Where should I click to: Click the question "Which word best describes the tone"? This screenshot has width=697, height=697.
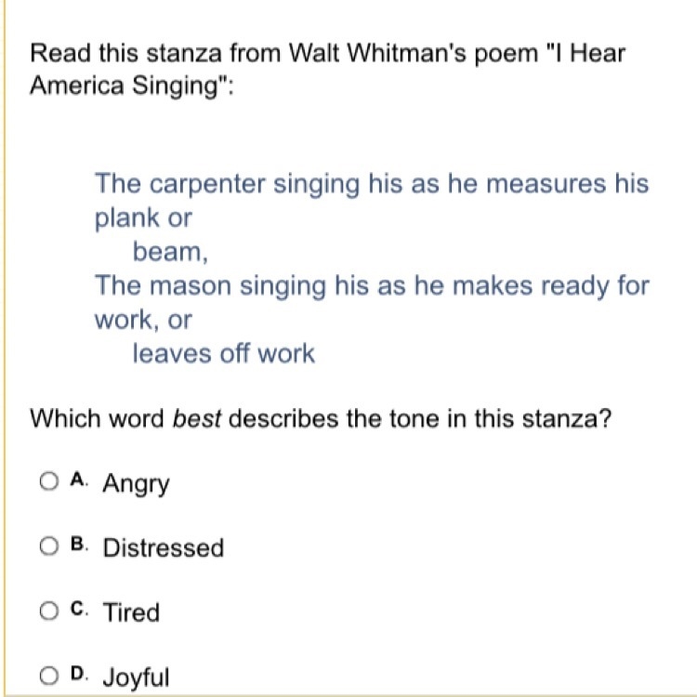coord(321,419)
